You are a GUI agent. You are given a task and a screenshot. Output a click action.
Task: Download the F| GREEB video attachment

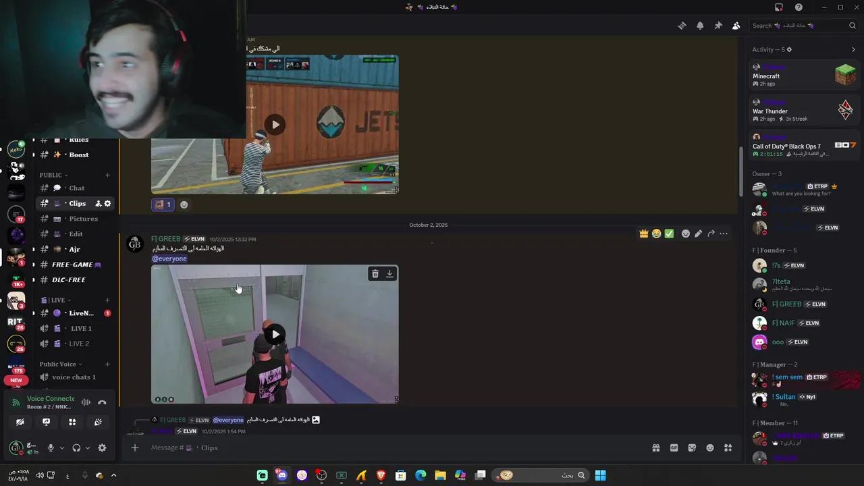click(389, 273)
